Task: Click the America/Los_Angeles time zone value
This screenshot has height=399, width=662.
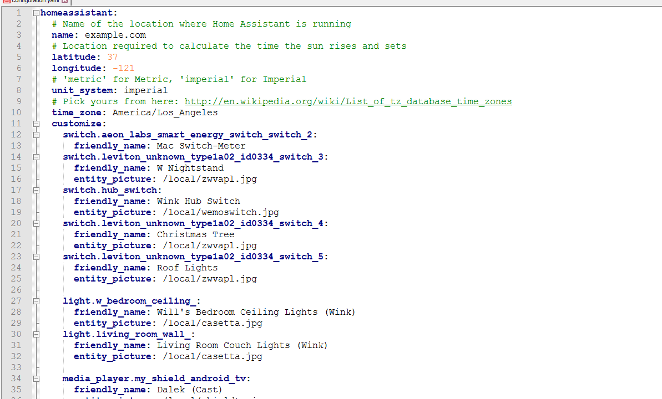Action: point(165,112)
